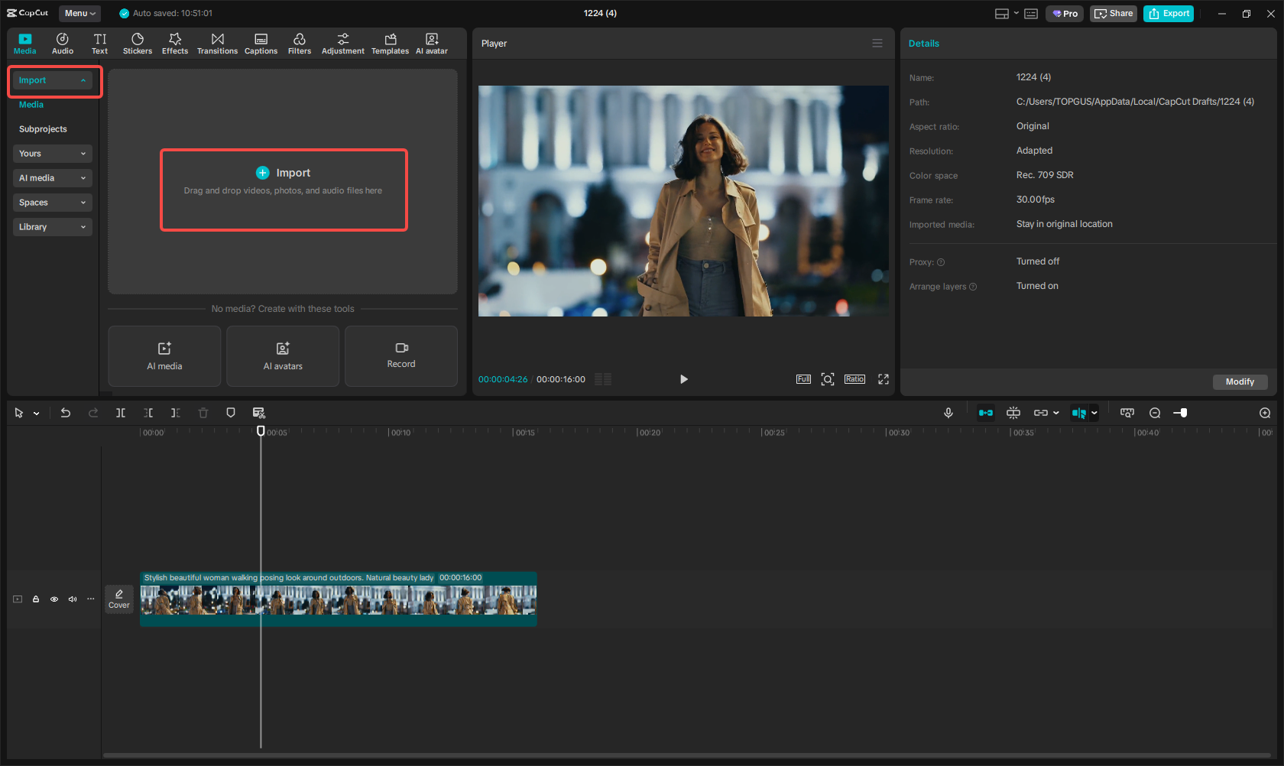Image resolution: width=1284 pixels, height=766 pixels.
Task: Select the Stickers tab icon
Action: pyautogui.click(x=138, y=43)
